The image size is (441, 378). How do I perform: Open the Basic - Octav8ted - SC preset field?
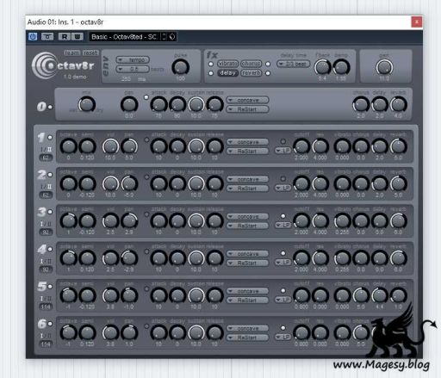(124, 37)
